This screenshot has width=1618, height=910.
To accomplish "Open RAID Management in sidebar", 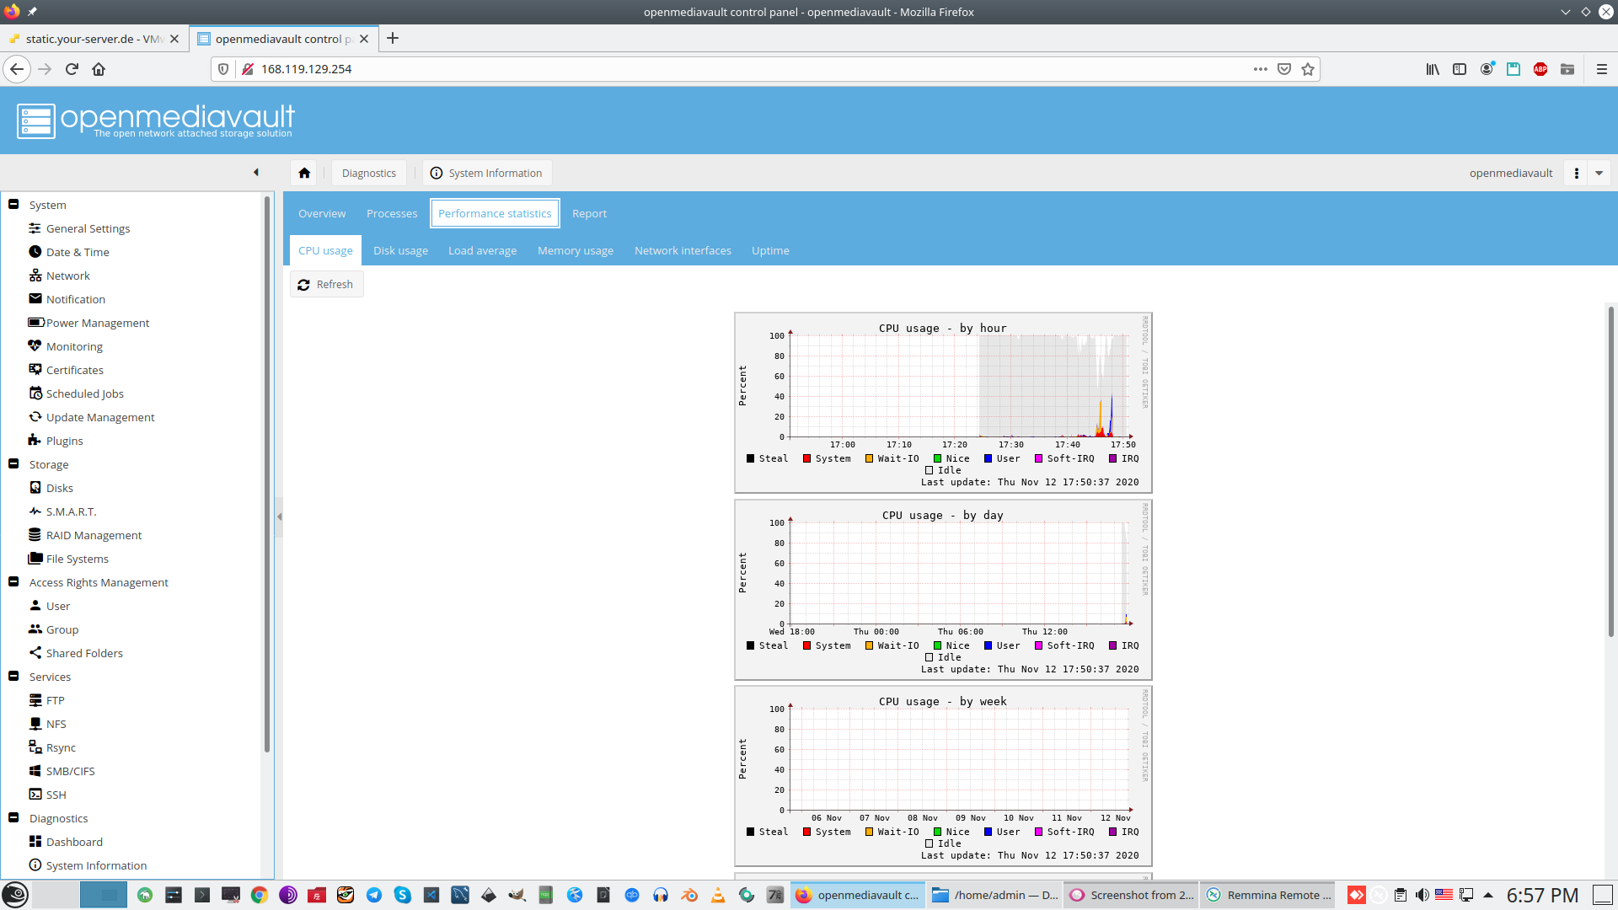I will point(94,535).
